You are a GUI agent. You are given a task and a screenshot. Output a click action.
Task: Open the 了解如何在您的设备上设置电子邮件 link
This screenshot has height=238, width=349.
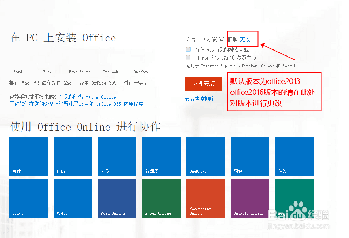pyautogui.click(x=76, y=104)
